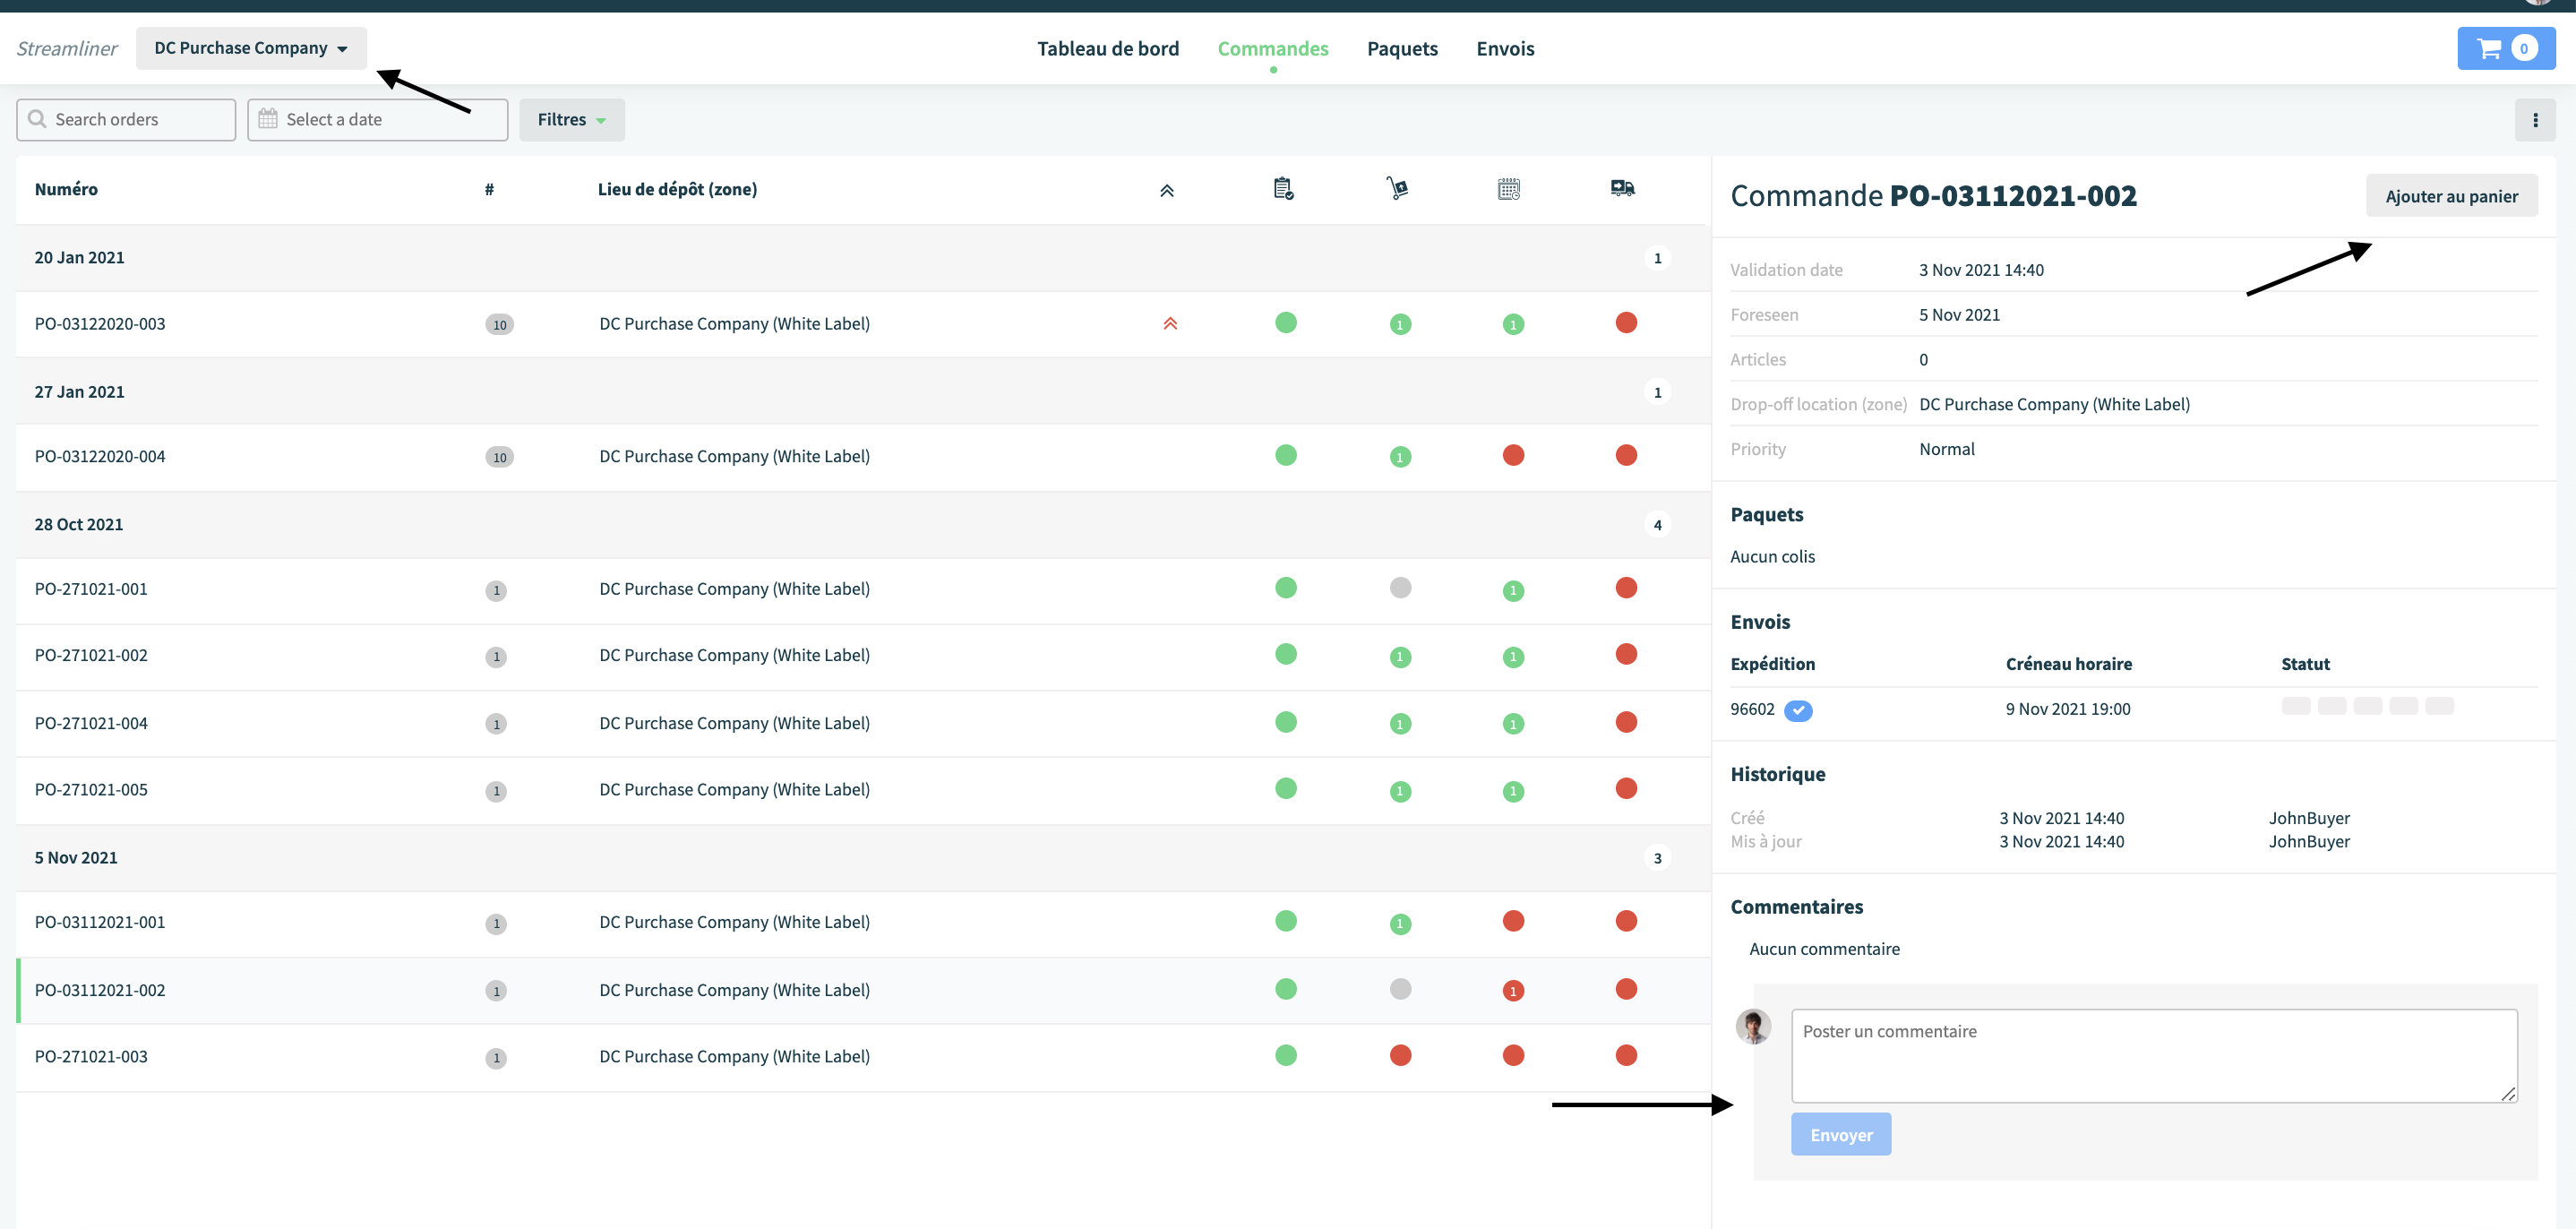The height and width of the screenshot is (1229, 2576).
Task: Open the three-dot vertical options menu
Action: pos(2534,120)
